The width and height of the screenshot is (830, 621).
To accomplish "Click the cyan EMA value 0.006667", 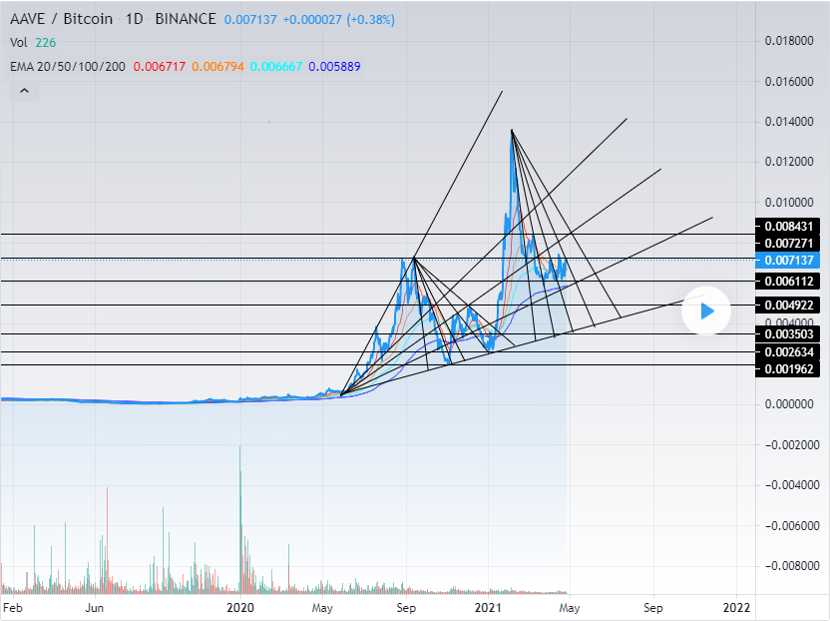I will click(276, 66).
